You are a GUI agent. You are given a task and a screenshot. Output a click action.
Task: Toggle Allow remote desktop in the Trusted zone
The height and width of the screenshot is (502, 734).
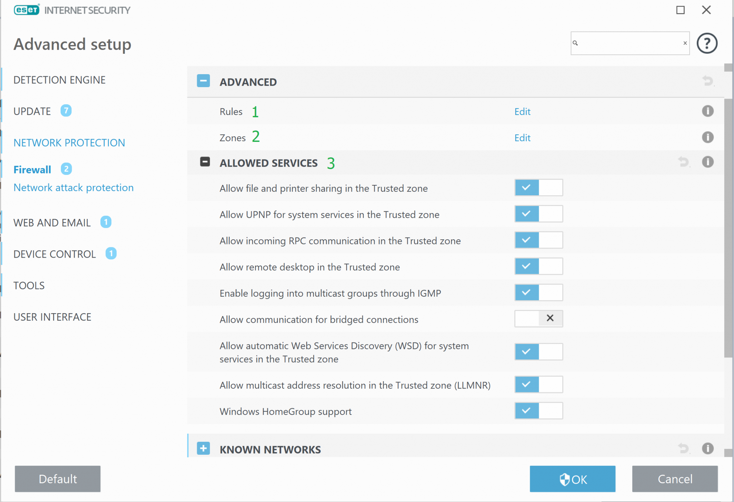(x=538, y=266)
